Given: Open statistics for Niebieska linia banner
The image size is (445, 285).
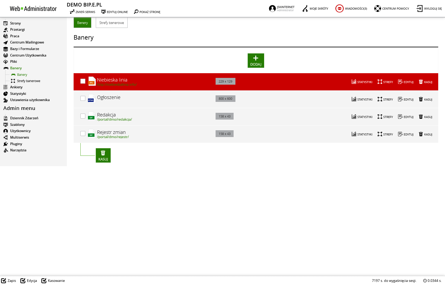Looking at the screenshot, I should pos(362,82).
